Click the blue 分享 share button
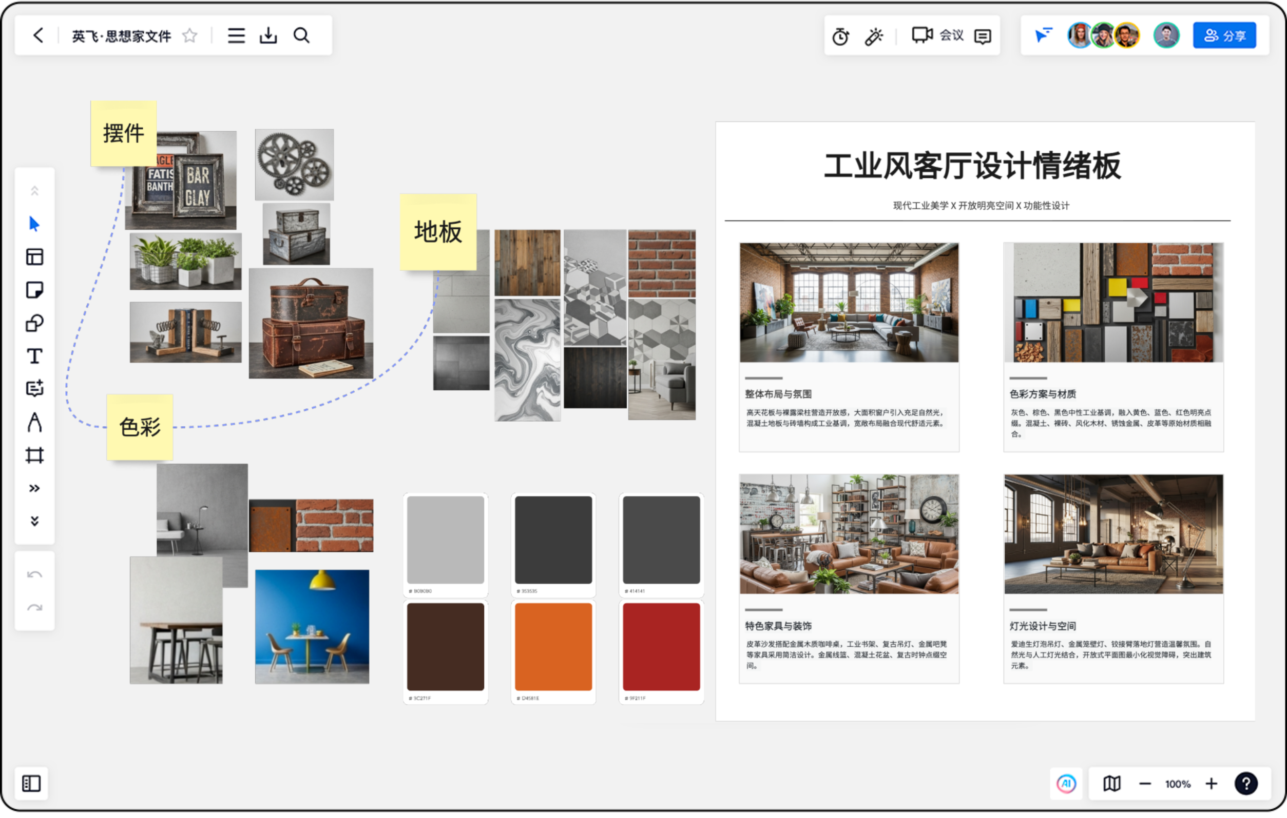The width and height of the screenshot is (1287, 818). [x=1224, y=36]
